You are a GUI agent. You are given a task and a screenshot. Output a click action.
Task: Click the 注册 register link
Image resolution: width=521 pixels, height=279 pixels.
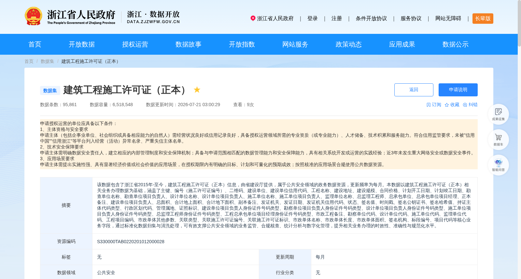coord(337,19)
